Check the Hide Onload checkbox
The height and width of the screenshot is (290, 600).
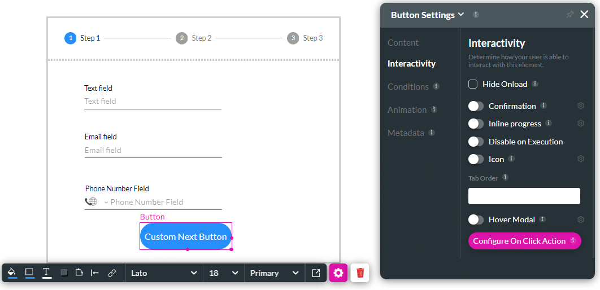click(473, 84)
